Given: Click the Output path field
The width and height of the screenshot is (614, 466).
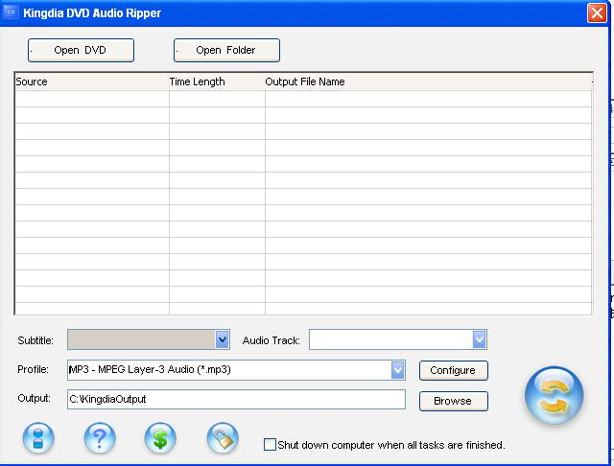Looking at the screenshot, I should point(236,399).
